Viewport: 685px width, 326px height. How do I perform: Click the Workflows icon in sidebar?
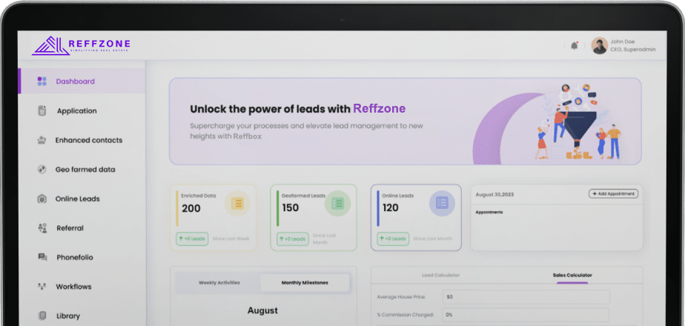(x=42, y=287)
